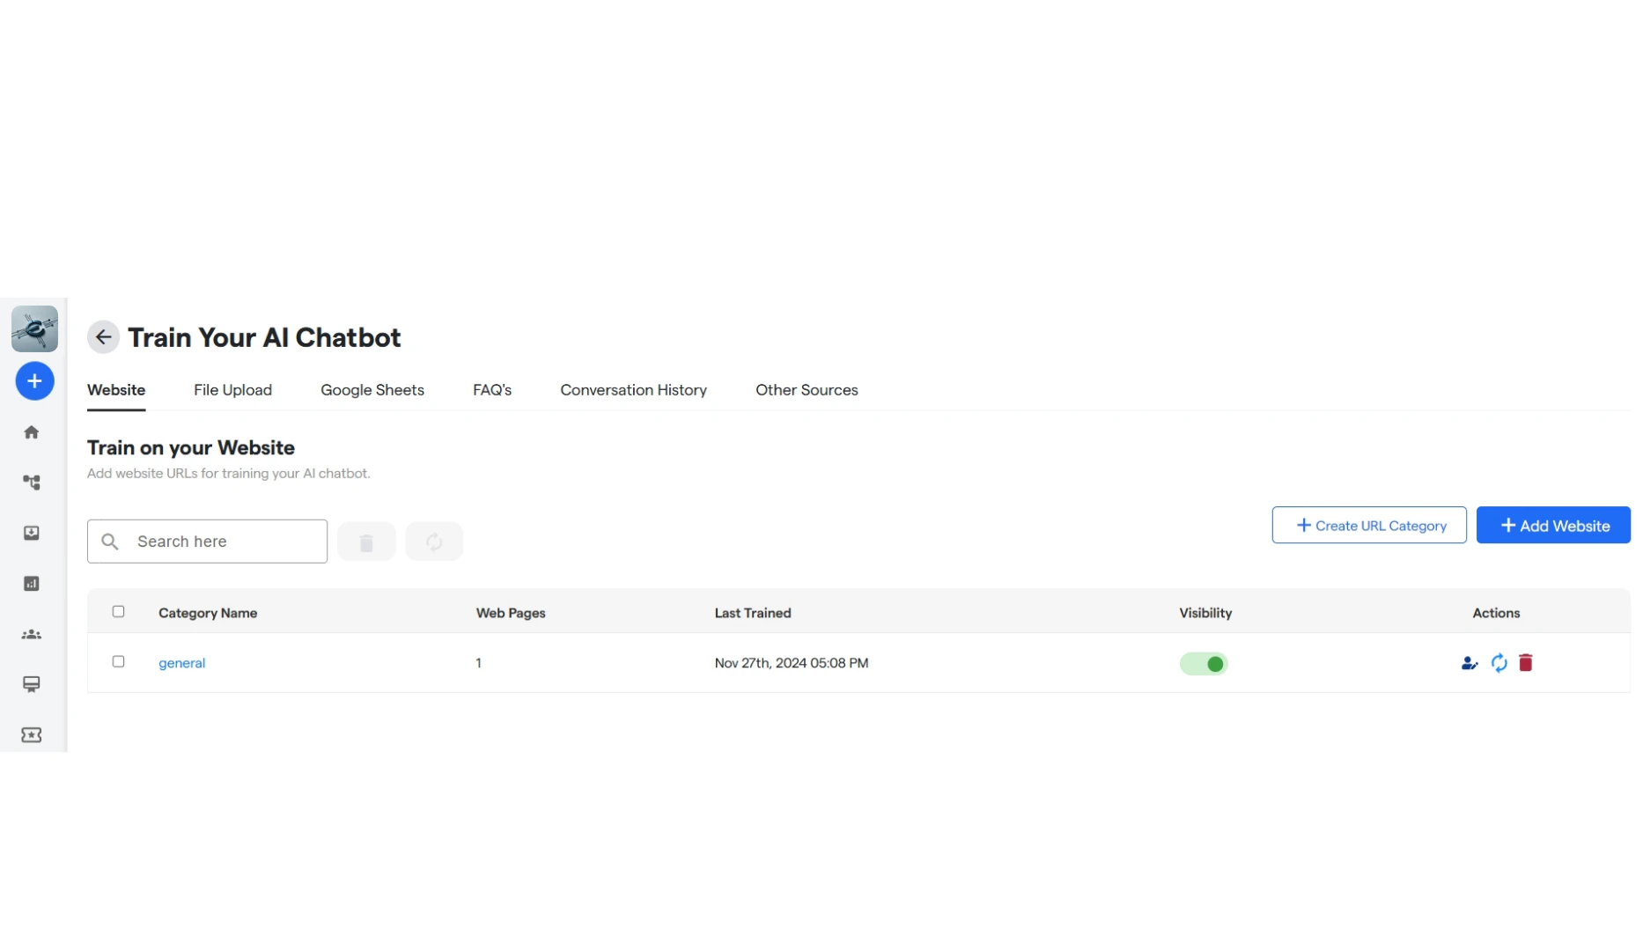The height and width of the screenshot is (951, 1643).
Task: Switch to the Google Sheets tab
Action: click(x=372, y=390)
